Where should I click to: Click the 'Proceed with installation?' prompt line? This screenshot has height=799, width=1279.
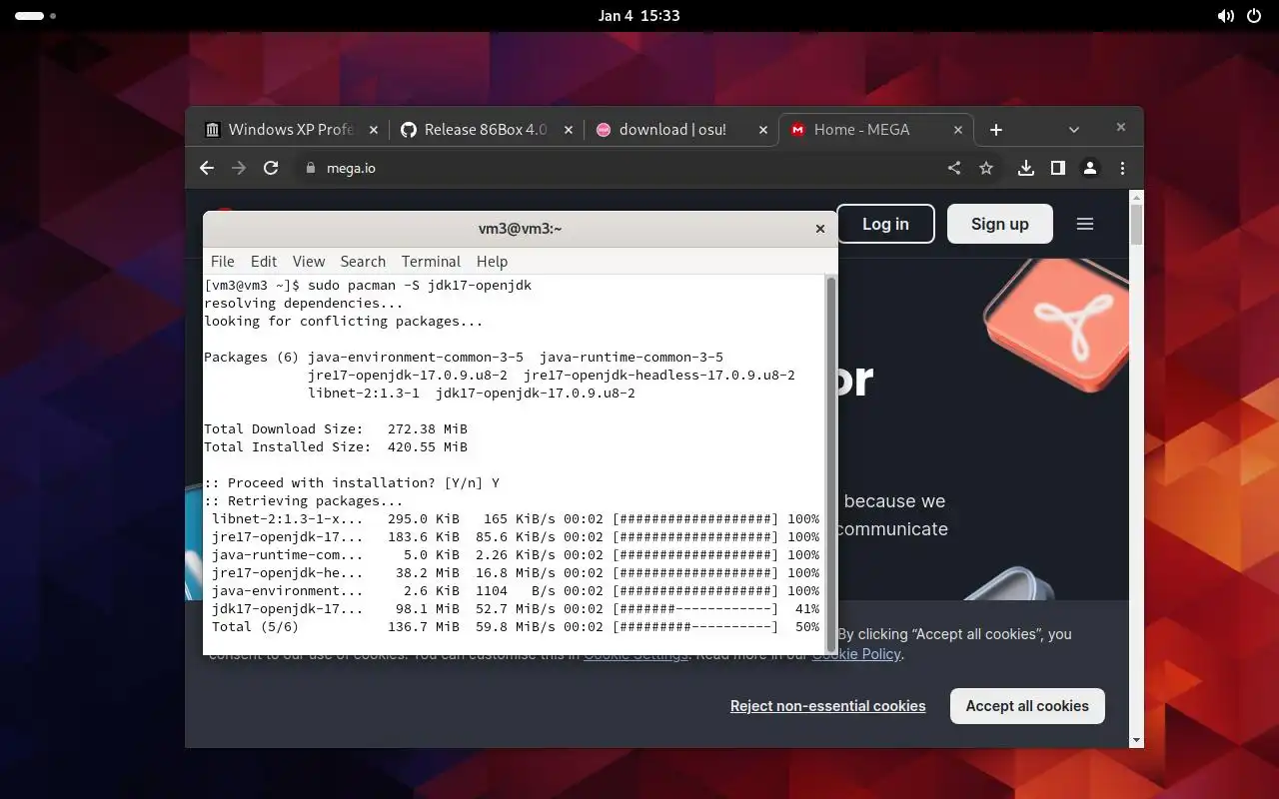coord(352,482)
